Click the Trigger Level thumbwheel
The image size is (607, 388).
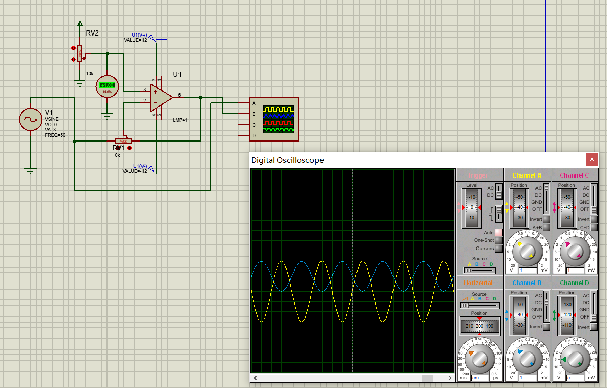[472, 208]
